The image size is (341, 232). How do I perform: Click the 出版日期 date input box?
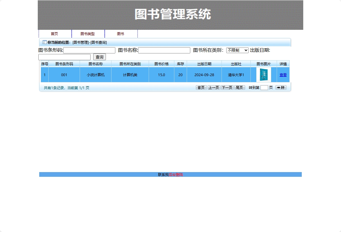[x=65, y=57]
